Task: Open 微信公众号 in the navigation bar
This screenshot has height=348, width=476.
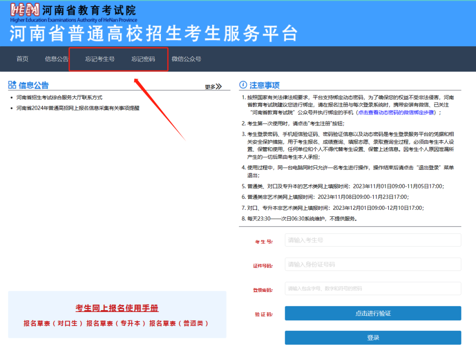Action: click(x=186, y=59)
